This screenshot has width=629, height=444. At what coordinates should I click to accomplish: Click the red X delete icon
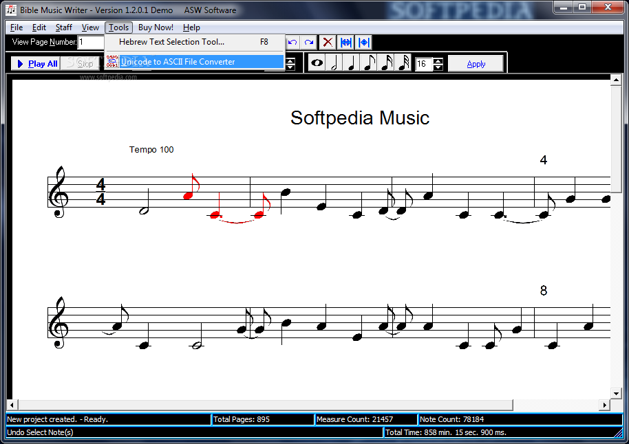pos(328,42)
